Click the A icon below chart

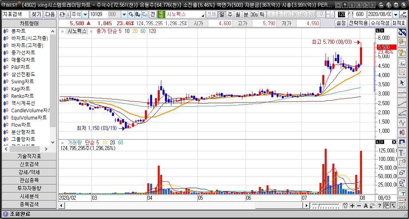tap(366, 206)
